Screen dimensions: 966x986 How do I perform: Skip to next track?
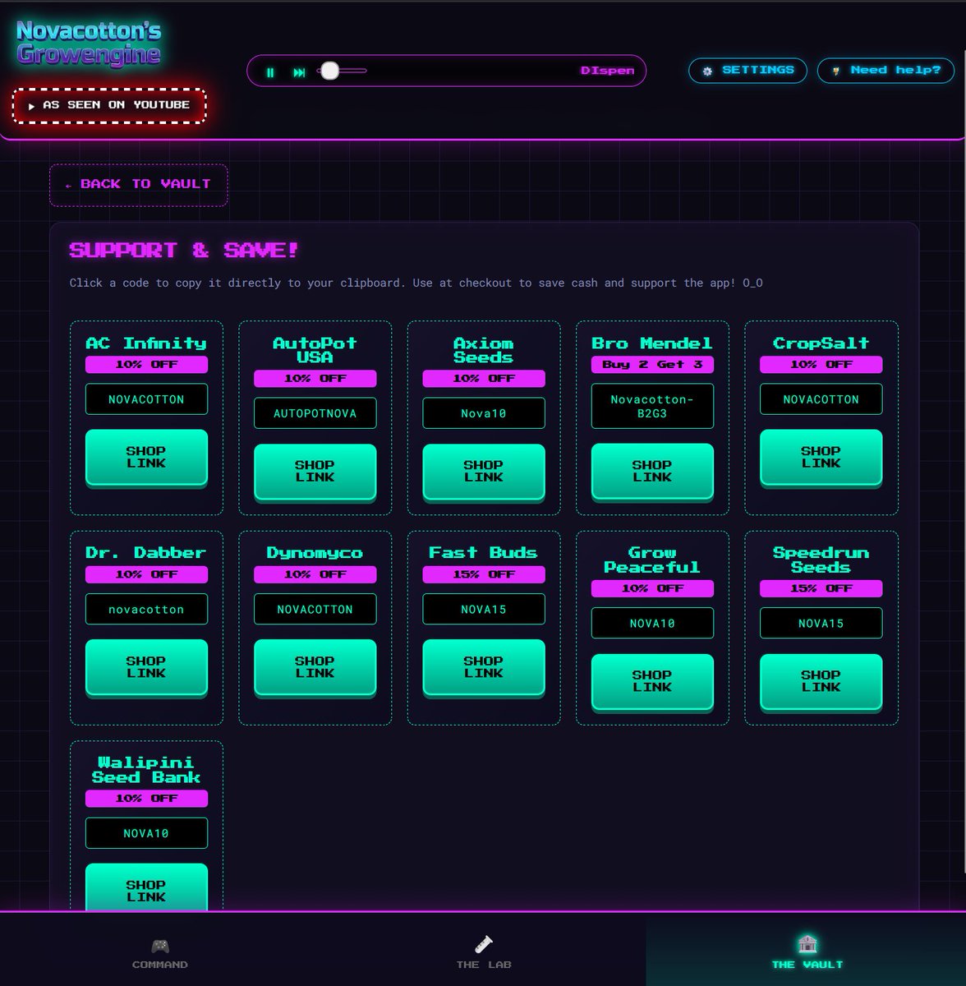tap(299, 72)
